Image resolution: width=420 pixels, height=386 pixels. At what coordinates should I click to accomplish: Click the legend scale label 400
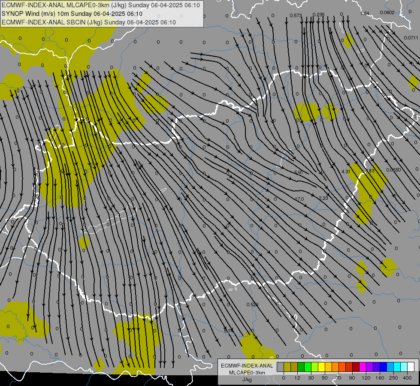407,378
